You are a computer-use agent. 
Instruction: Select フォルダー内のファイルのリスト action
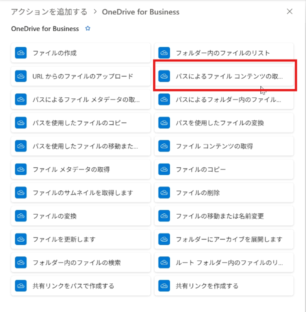[222, 52]
